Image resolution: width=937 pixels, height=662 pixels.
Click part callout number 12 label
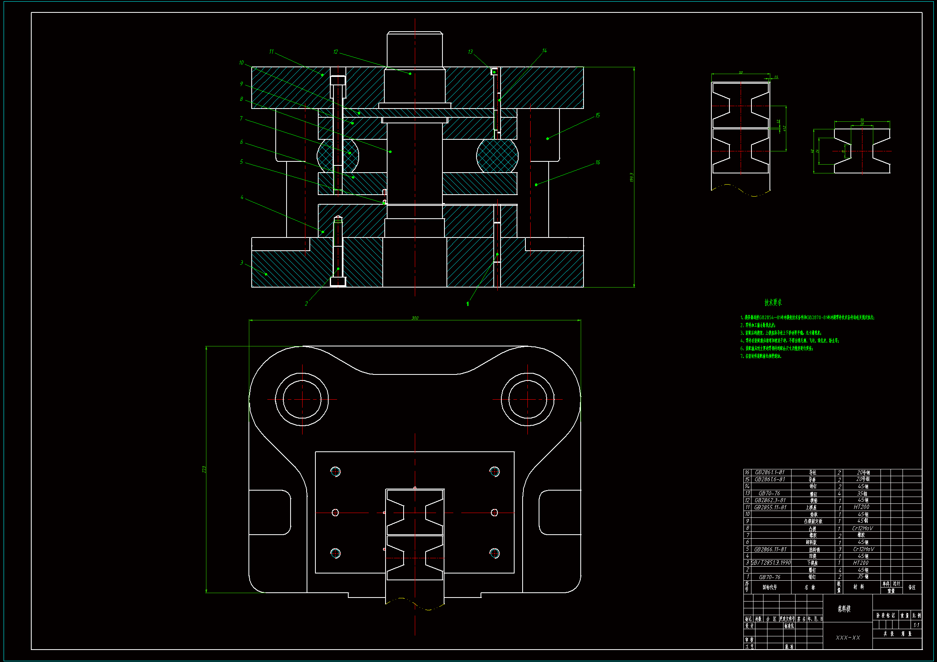click(x=335, y=52)
